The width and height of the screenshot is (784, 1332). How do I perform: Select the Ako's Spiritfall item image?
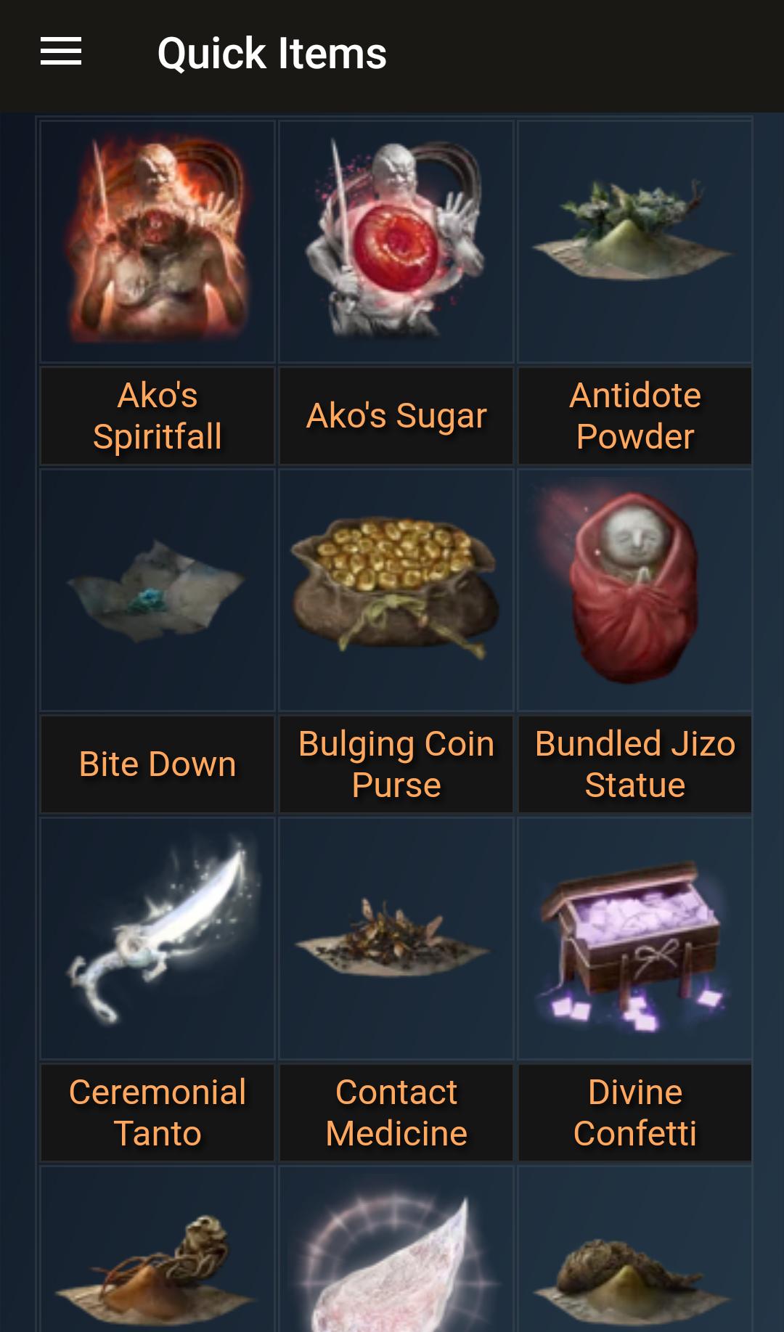(x=158, y=241)
